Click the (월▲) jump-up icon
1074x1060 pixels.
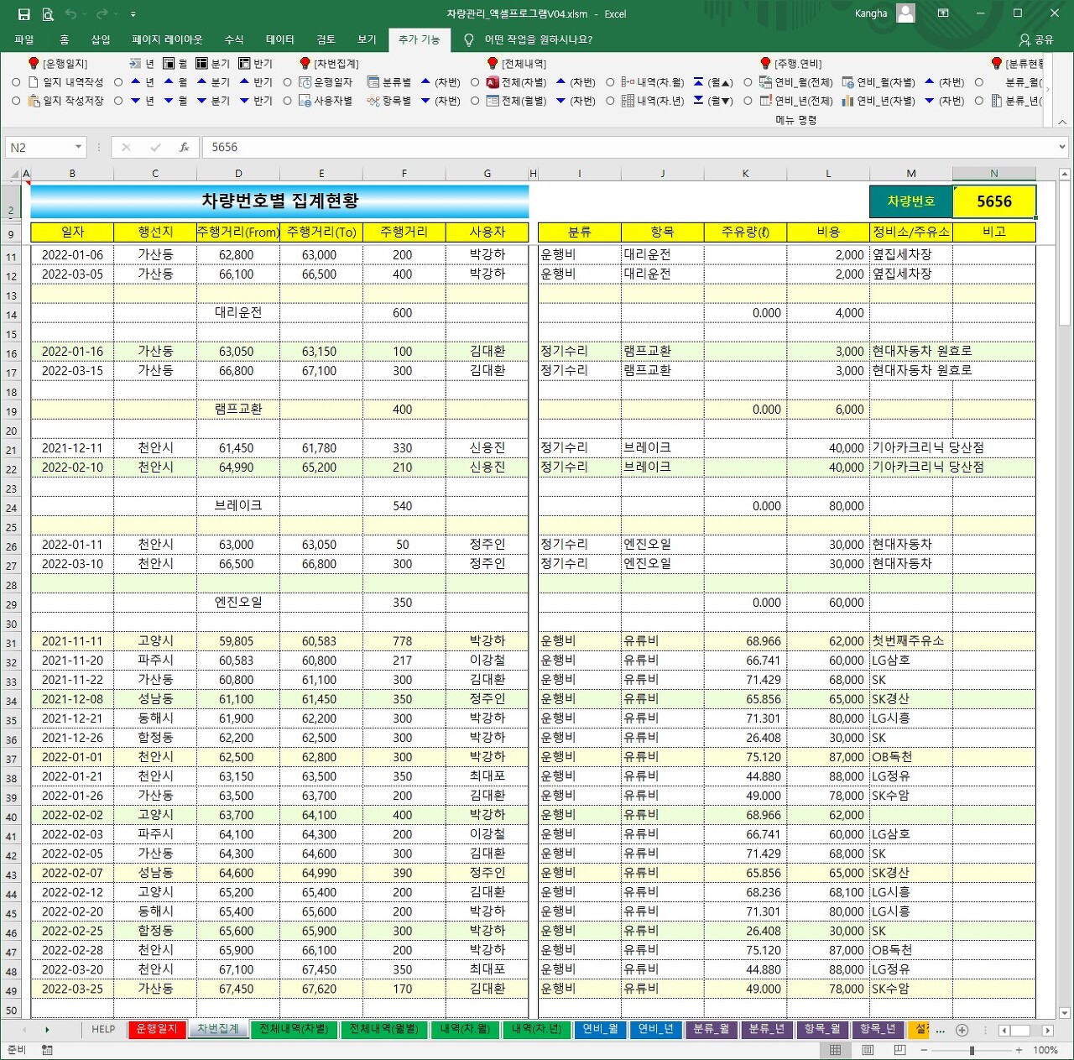tap(698, 82)
